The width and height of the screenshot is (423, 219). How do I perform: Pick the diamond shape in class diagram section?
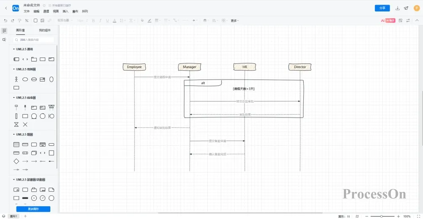(16, 161)
